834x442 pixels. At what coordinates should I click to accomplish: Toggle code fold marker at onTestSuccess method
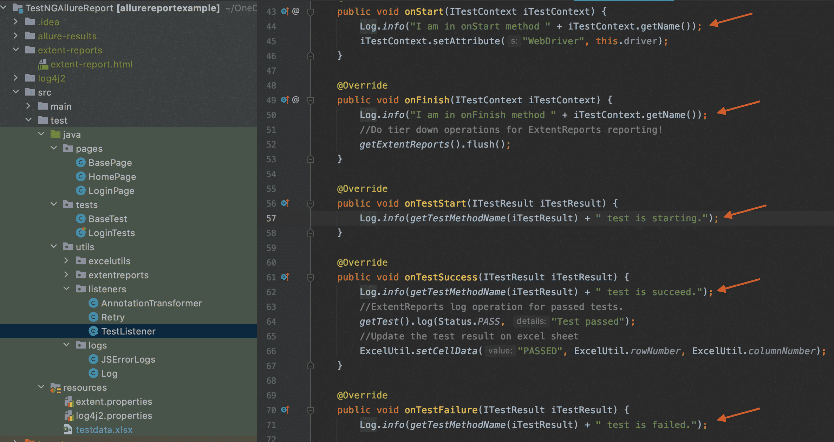point(311,278)
